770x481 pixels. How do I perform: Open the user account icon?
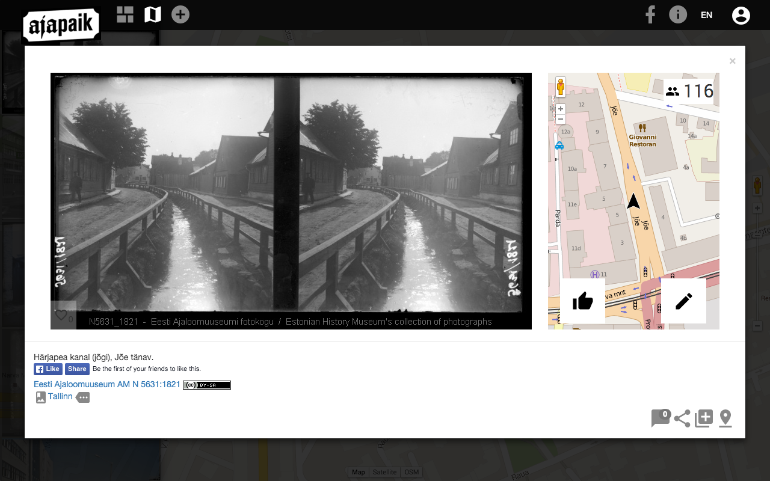[741, 15]
